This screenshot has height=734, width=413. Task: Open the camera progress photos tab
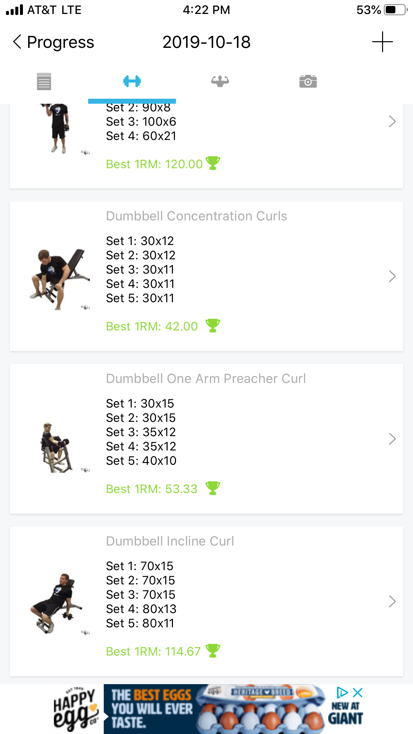coord(308,81)
